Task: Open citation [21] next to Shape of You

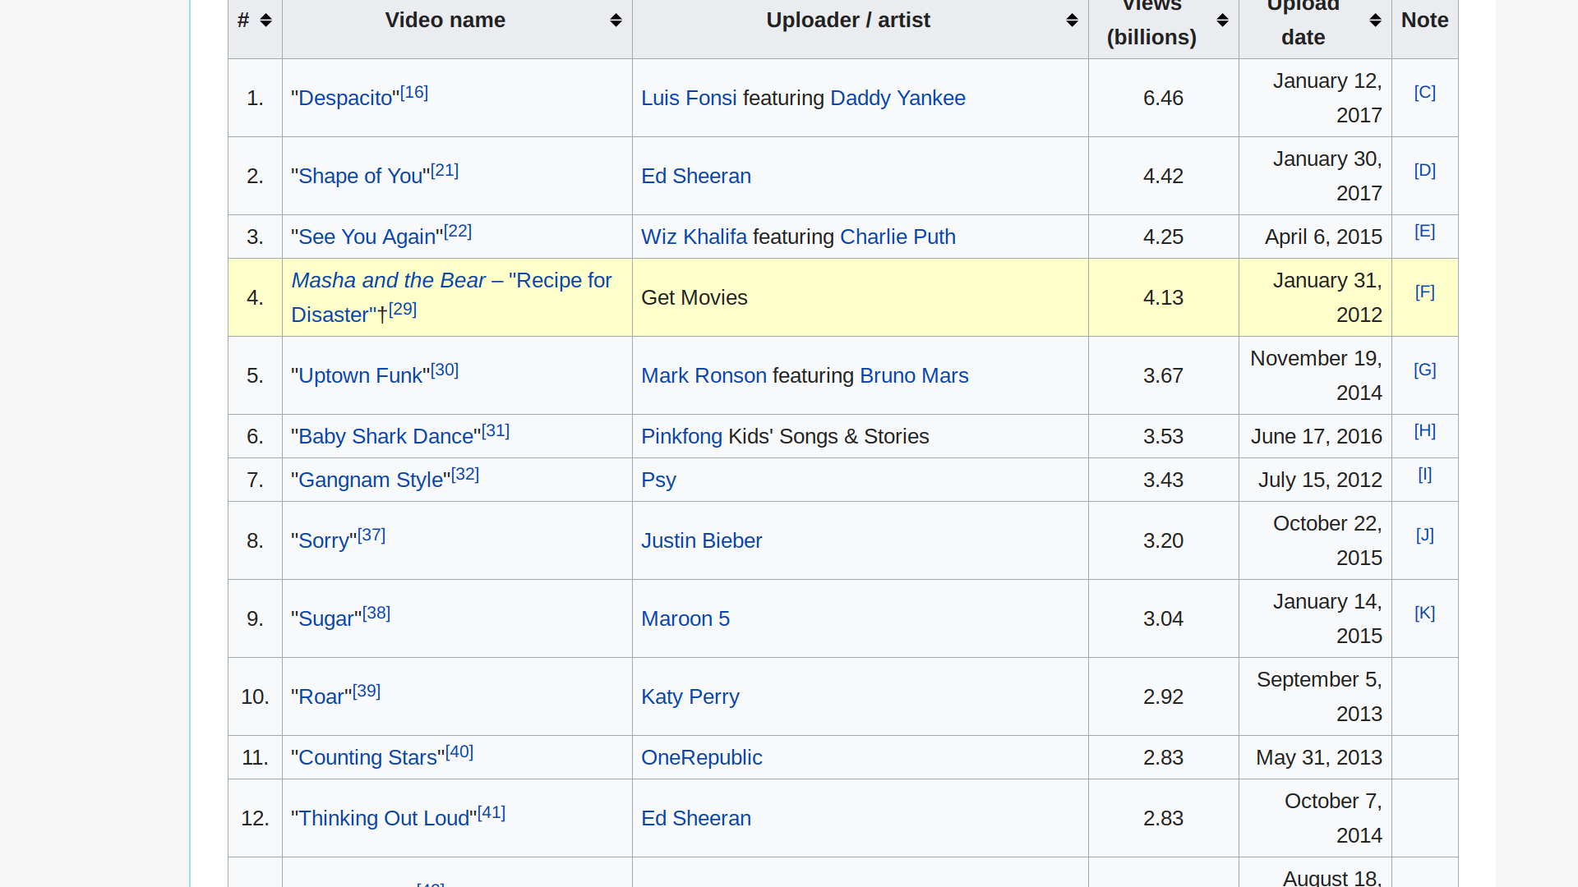Action: pos(445,171)
